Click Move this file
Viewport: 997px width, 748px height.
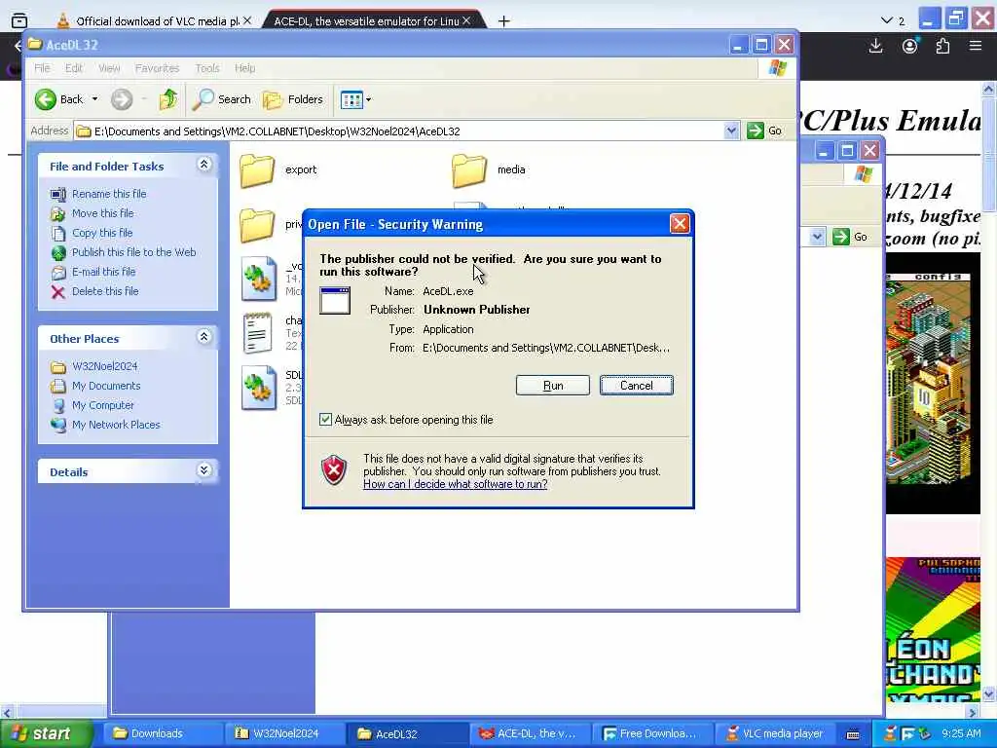pyautogui.click(x=102, y=213)
